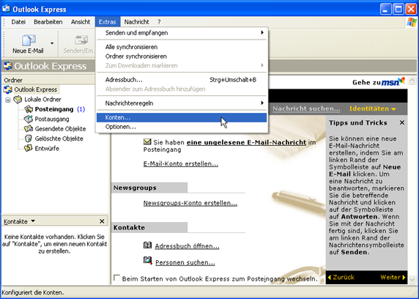419x299 pixels.
Task: Open the ungelesene E-Mail-Nachricht link
Action: click(x=246, y=143)
